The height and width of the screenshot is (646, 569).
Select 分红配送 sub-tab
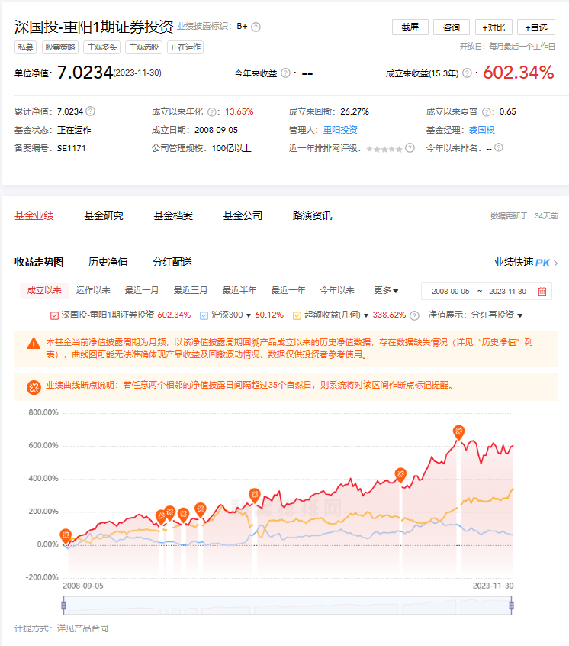(x=172, y=263)
